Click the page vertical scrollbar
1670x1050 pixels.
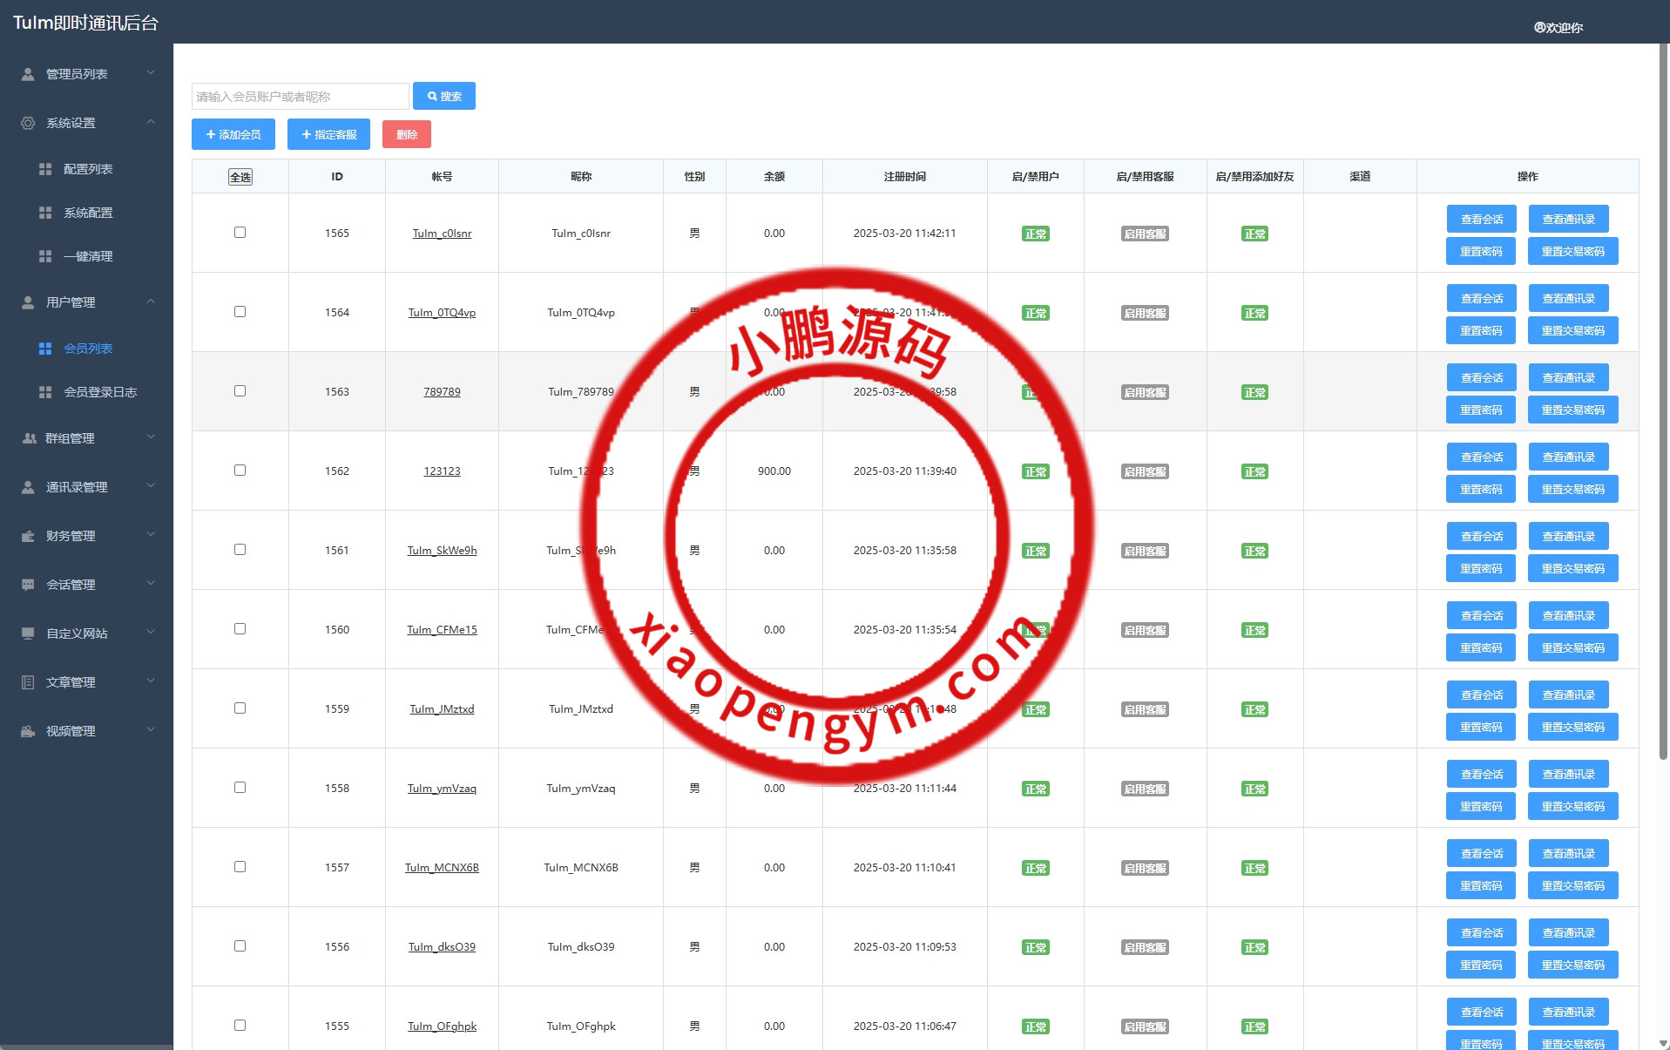1664,401
